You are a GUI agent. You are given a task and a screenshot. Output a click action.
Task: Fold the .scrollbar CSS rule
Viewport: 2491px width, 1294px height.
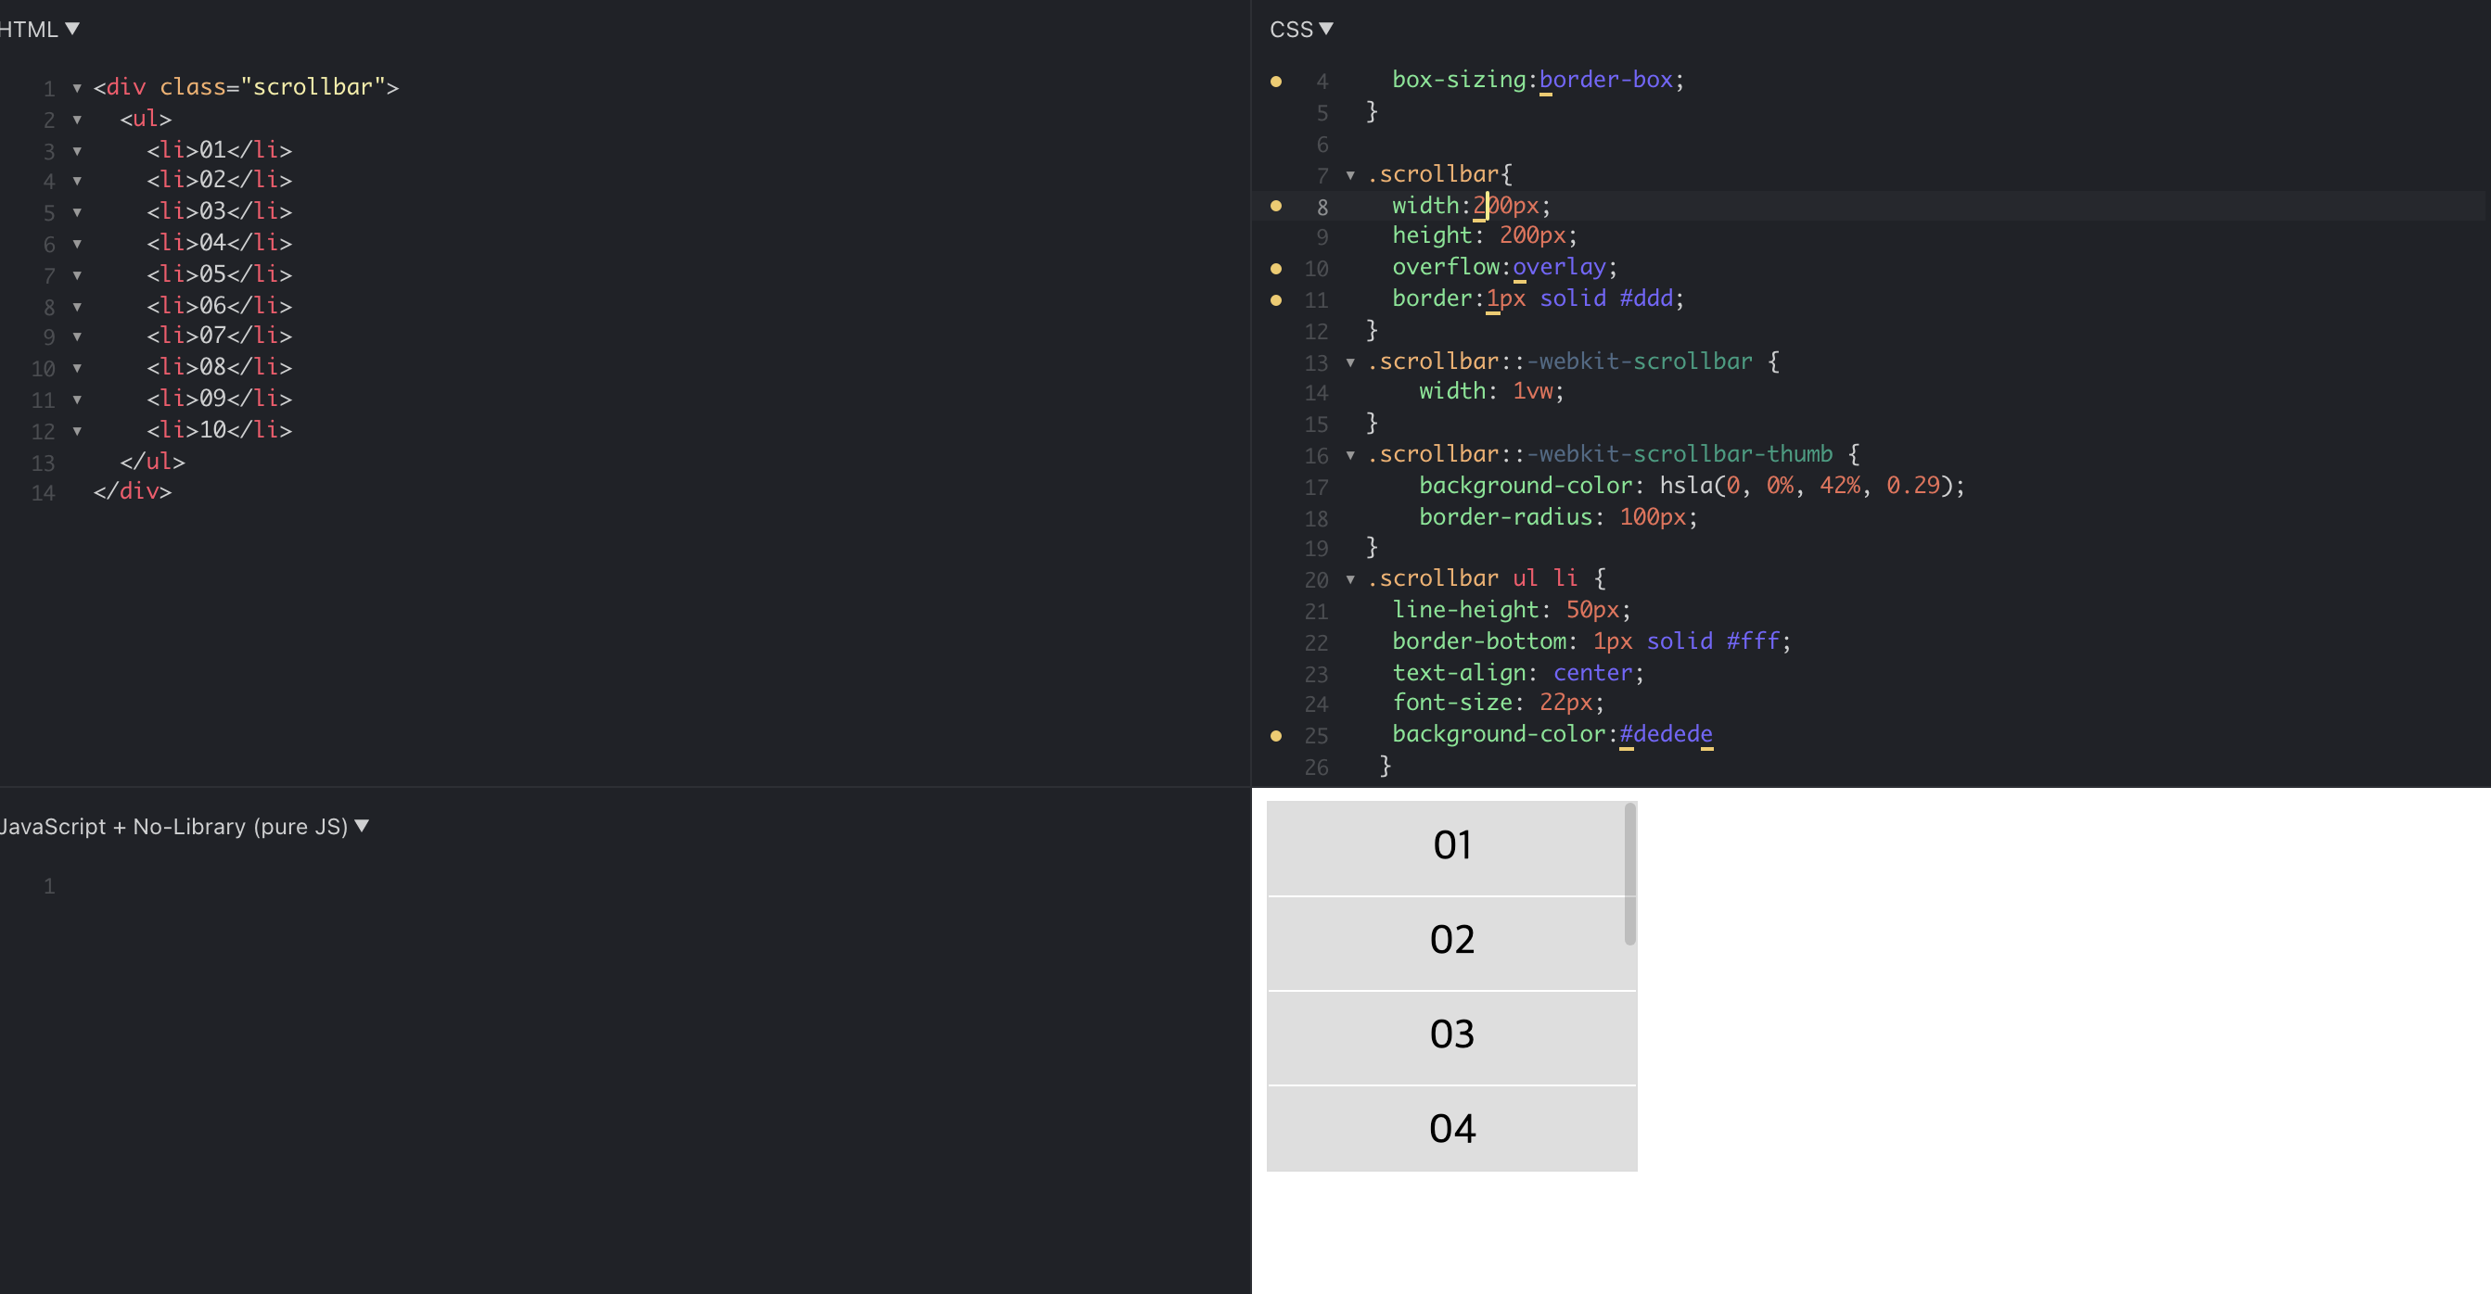click(1350, 175)
